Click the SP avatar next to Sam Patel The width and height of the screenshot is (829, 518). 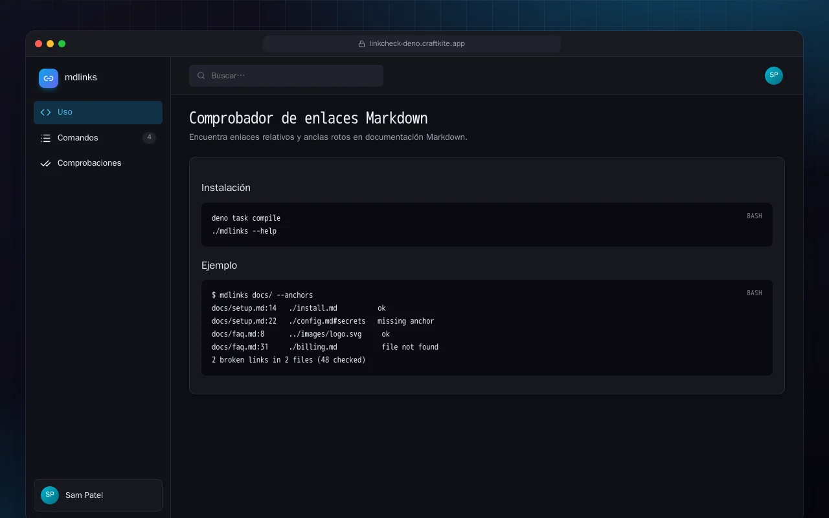pyautogui.click(x=50, y=495)
